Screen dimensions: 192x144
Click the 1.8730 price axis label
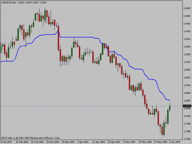pos(187,85)
